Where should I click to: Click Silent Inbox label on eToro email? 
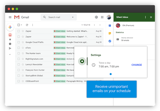click(x=60, y=48)
